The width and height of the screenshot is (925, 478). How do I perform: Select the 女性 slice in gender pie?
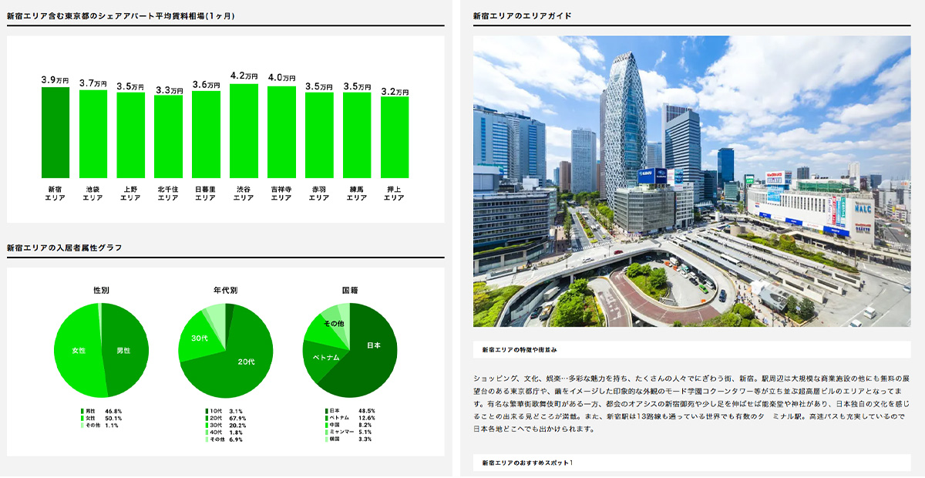click(x=77, y=351)
